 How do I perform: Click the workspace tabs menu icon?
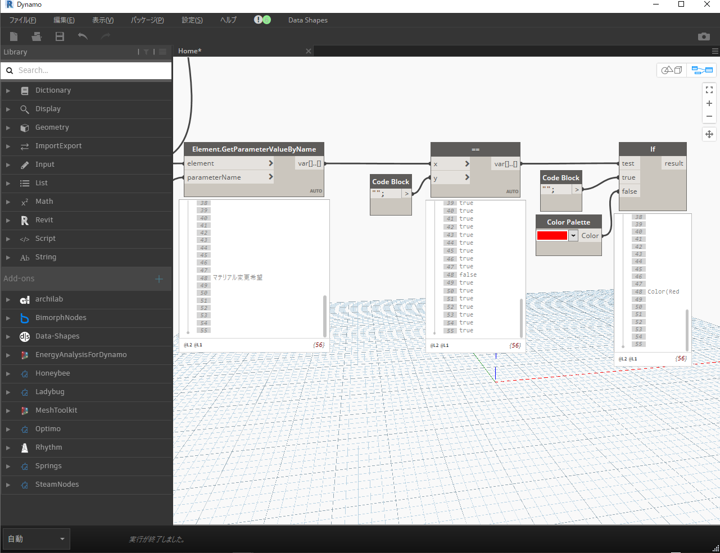coord(715,51)
